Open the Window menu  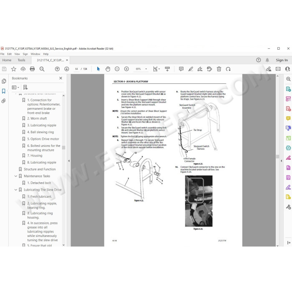35,54
